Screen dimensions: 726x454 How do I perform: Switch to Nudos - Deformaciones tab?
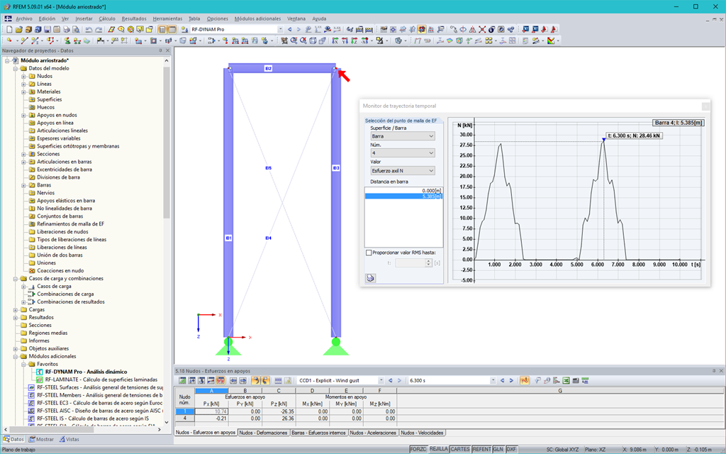tap(264, 433)
